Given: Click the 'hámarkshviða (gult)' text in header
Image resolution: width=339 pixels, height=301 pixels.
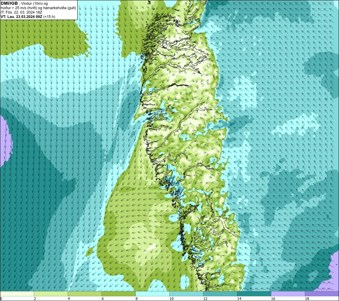Looking at the screenshot, I should (x=60, y=8).
